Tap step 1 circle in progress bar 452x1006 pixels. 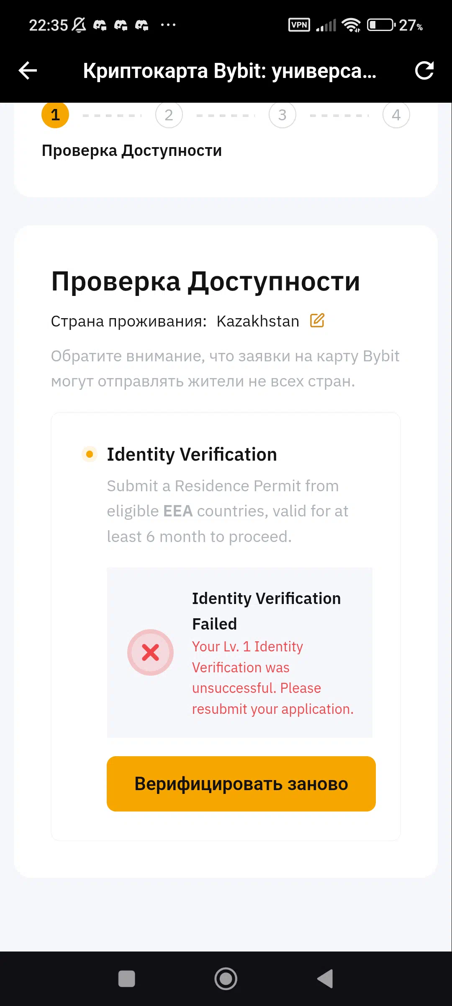(55, 114)
